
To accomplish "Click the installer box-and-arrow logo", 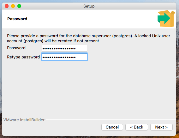I will click(166, 19).
